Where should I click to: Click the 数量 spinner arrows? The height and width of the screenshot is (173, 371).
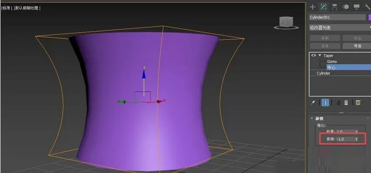coord(357,131)
